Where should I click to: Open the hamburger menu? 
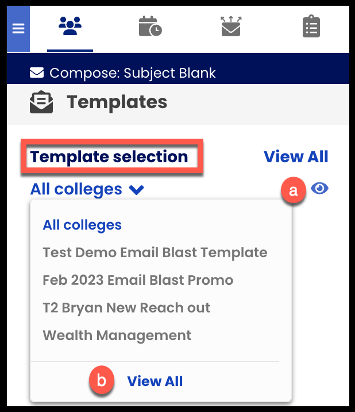18,29
